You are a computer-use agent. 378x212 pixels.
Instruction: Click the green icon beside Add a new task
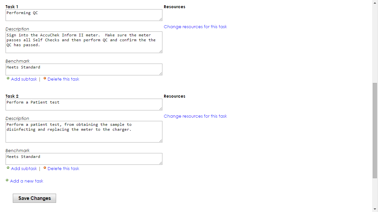[7, 180]
